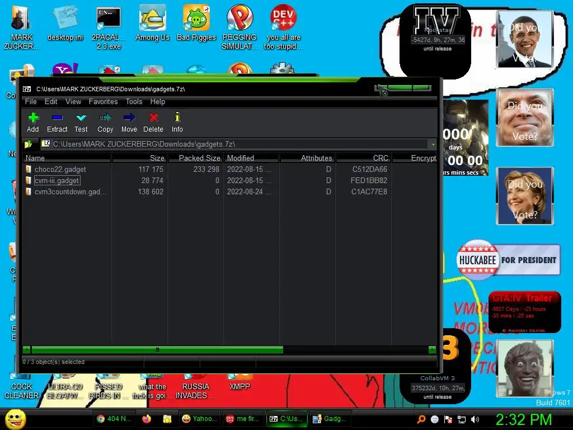This screenshot has height=430, width=573.
Task: Sort by Packed Size column header
Action: (x=195, y=158)
